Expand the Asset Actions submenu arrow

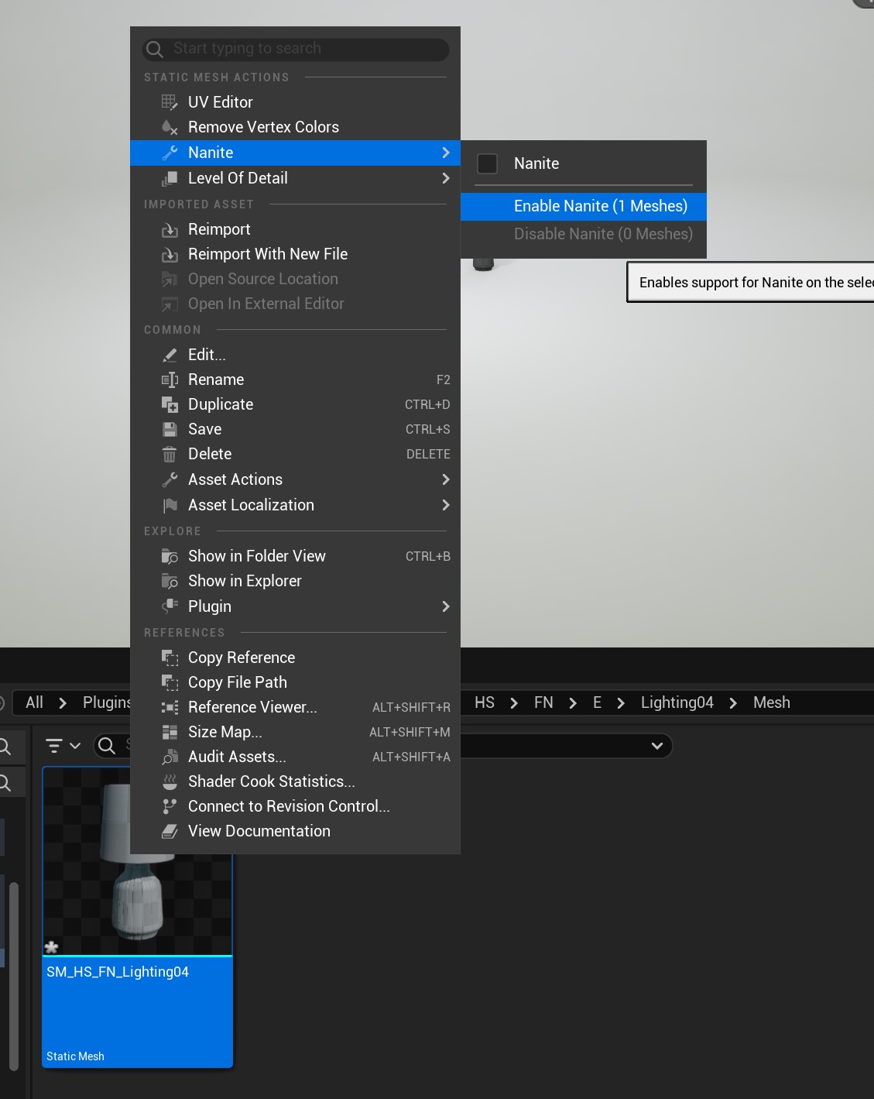[445, 479]
